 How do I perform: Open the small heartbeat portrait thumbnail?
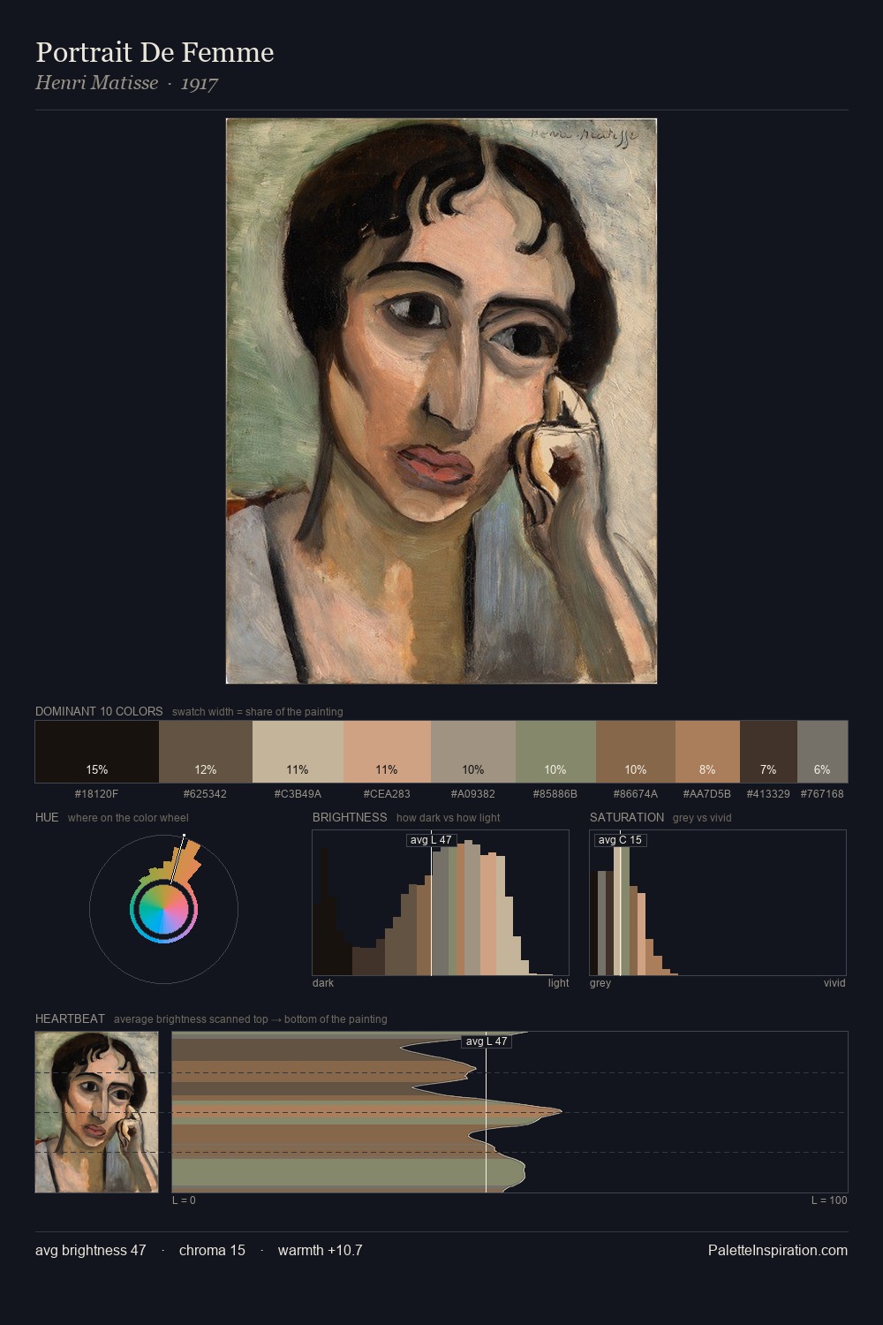click(97, 1112)
